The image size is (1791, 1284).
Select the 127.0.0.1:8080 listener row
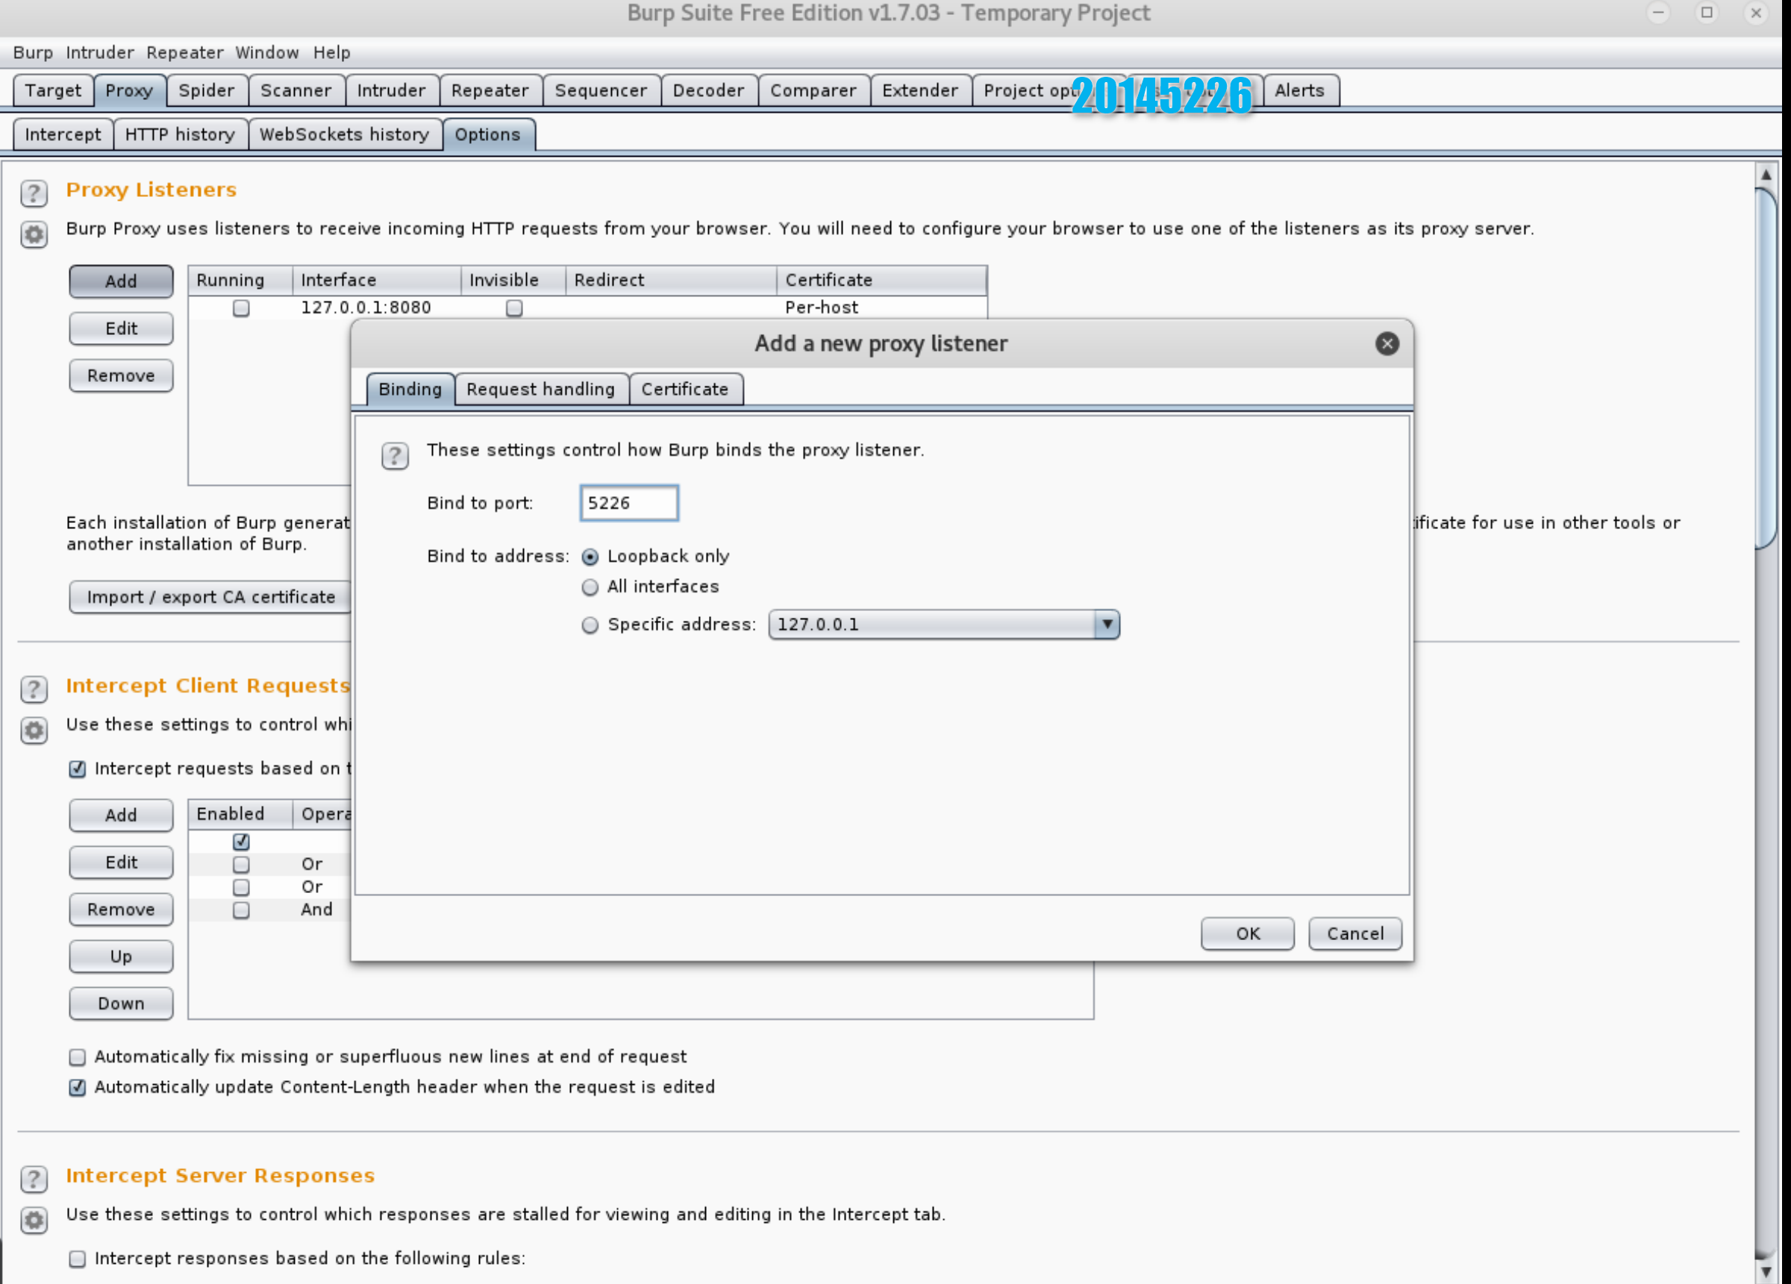pyautogui.click(x=587, y=308)
